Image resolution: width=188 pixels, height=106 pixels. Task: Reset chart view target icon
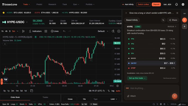pyautogui.click(x=118, y=86)
